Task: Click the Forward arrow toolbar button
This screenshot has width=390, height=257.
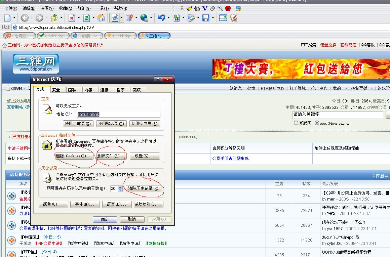Action: (39, 18)
